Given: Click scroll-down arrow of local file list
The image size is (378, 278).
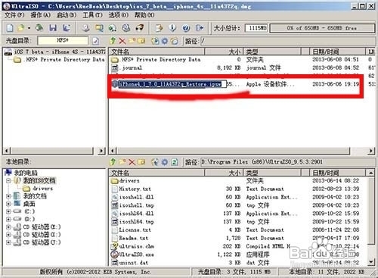Looking at the screenshot, I should click(x=371, y=262).
